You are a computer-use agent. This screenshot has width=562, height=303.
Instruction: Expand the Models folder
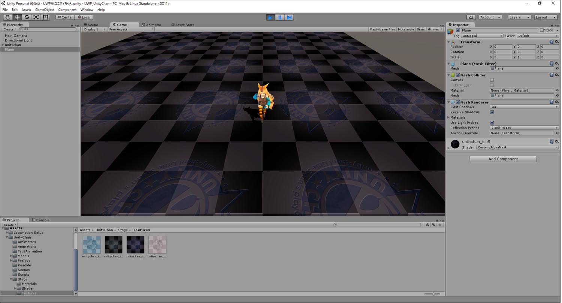pos(11,256)
